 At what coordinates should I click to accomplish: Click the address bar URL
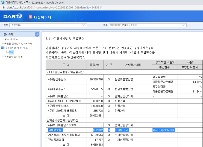54,7
